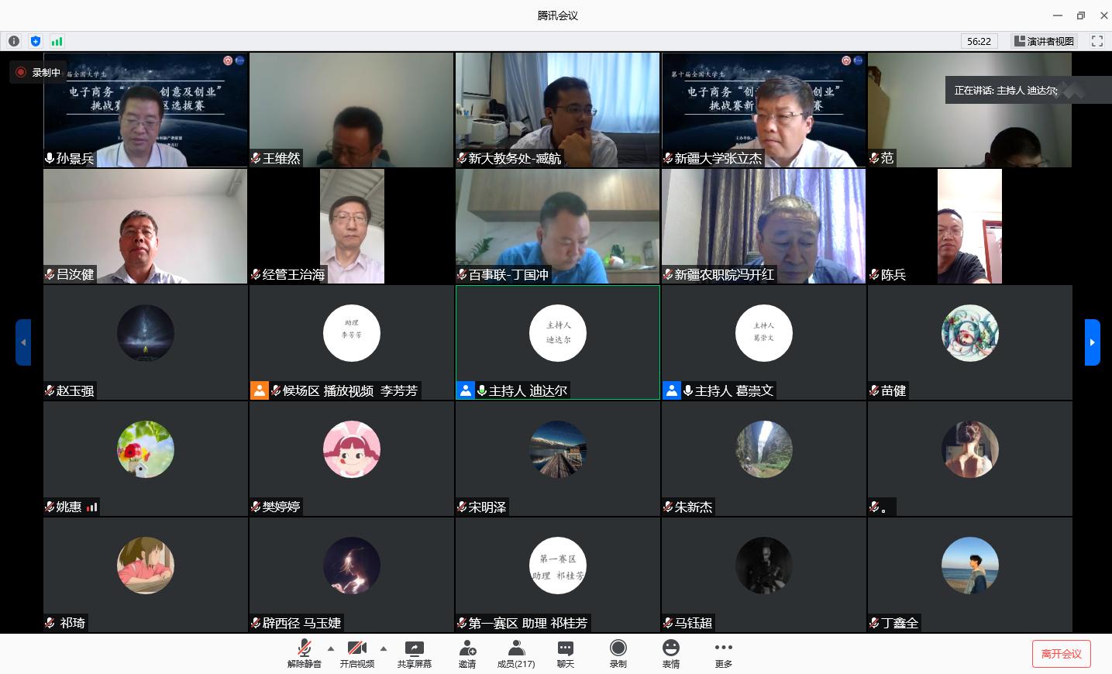Image resolution: width=1112 pixels, height=674 pixels.
Task: Open the Chat (聊天) panel
Action: pyautogui.click(x=566, y=654)
